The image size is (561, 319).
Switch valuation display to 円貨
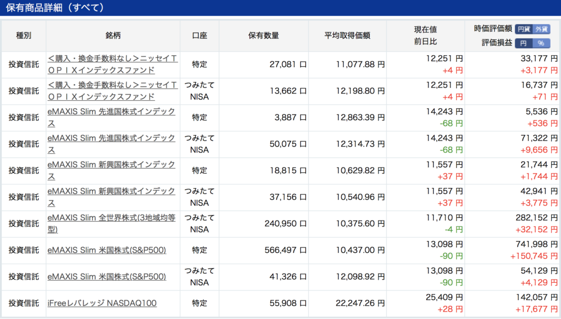pyautogui.click(x=524, y=30)
